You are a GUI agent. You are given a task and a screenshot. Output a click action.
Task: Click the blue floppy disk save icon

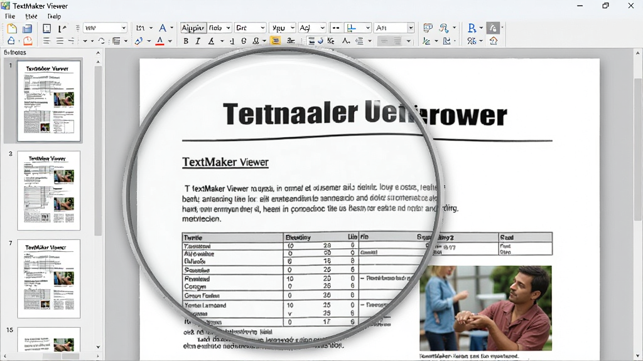tap(27, 28)
